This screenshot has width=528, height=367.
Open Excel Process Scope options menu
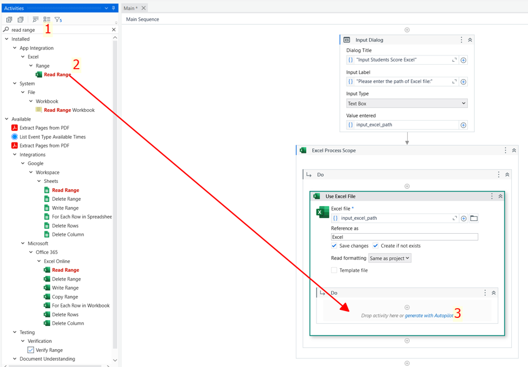pos(505,151)
